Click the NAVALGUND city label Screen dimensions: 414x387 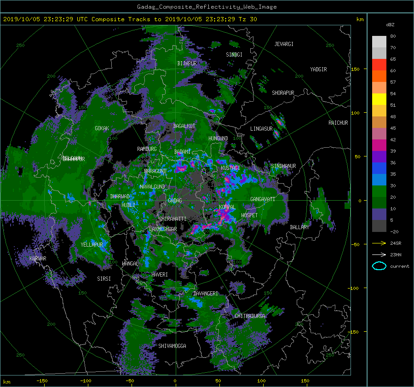pyautogui.click(x=152, y=187)
